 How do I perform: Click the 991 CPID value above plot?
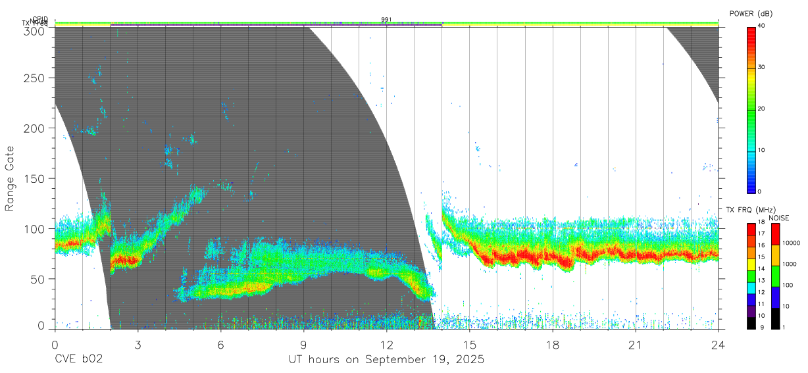click(386, 19)
